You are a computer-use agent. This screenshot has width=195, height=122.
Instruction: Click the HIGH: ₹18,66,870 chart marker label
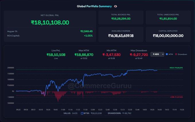coord(176,68)
